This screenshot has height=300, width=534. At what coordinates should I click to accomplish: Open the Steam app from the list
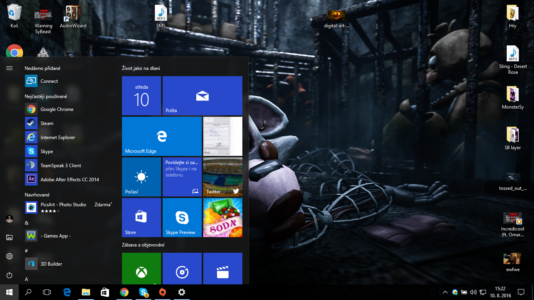pos(47,123)
